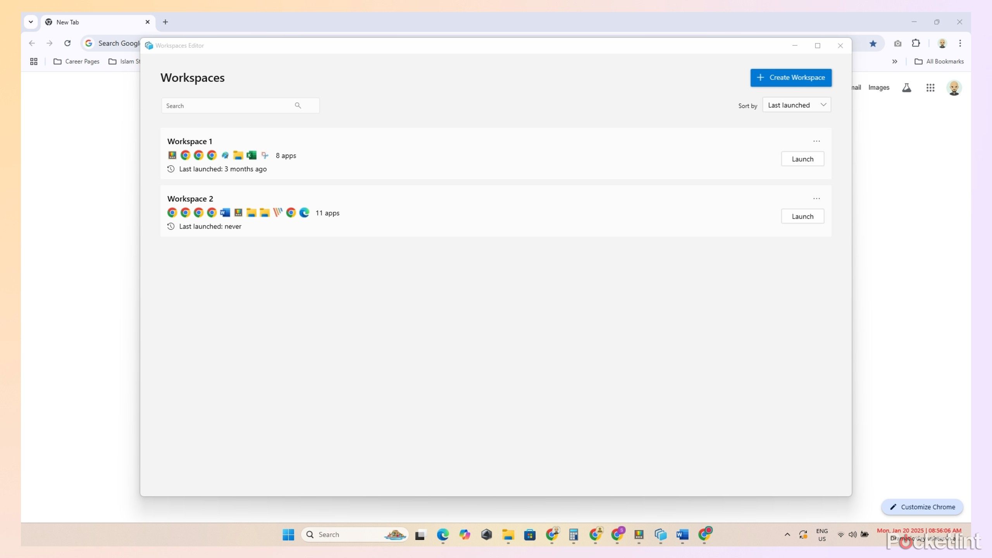
Task: Select Last launched sort option
Action: click(x=796, y=105)
